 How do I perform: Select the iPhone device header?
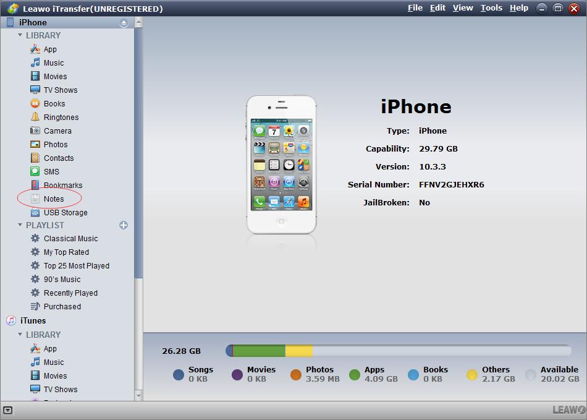tap(67, 22)
